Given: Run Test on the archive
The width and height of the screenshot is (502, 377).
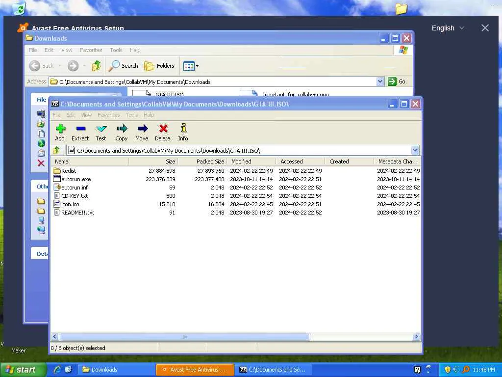Looking at the screenshot, I should click(x=101, y=133).
